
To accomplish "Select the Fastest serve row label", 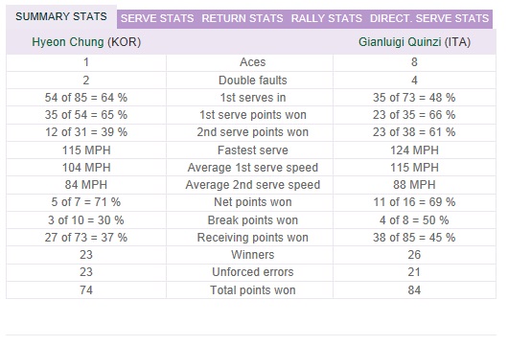I will click(253, 150).
